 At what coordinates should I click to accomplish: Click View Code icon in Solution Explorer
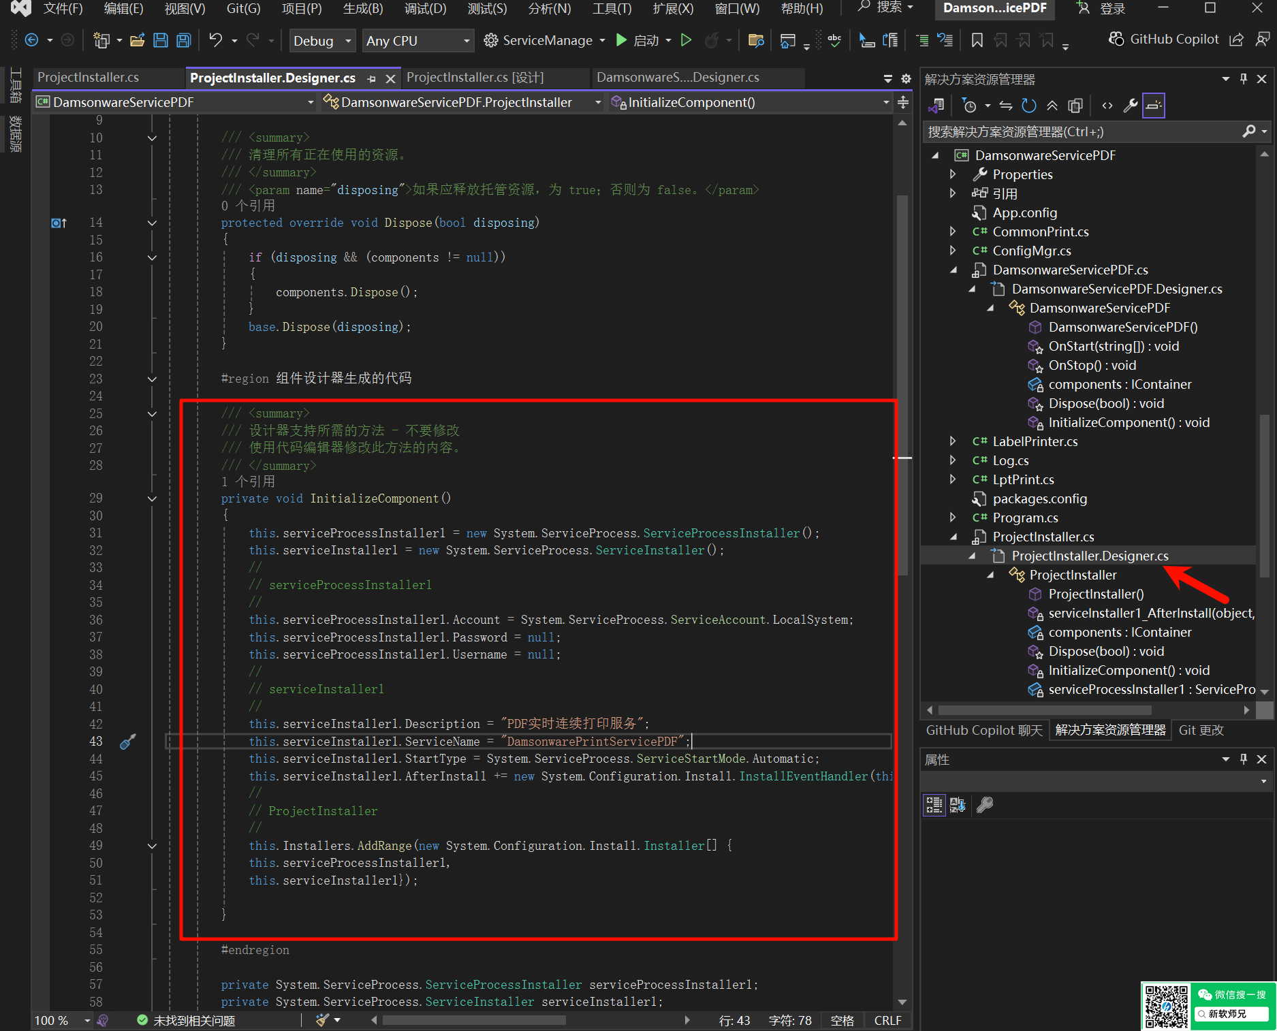point(1107,106)
